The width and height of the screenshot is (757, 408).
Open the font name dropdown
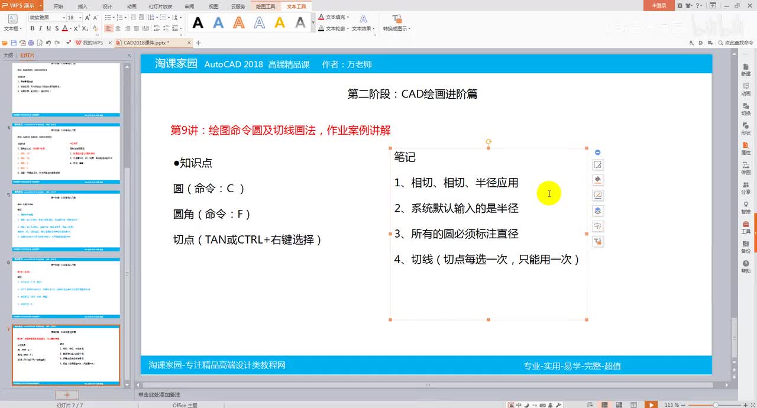63,18
